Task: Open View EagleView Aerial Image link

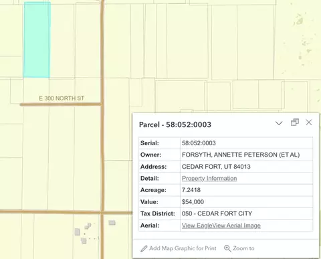Action: tap(221, 226)
